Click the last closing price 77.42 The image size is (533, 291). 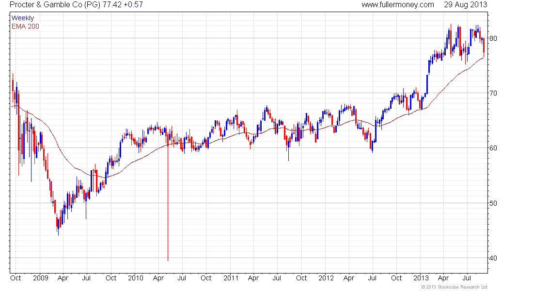pos(112,5)
